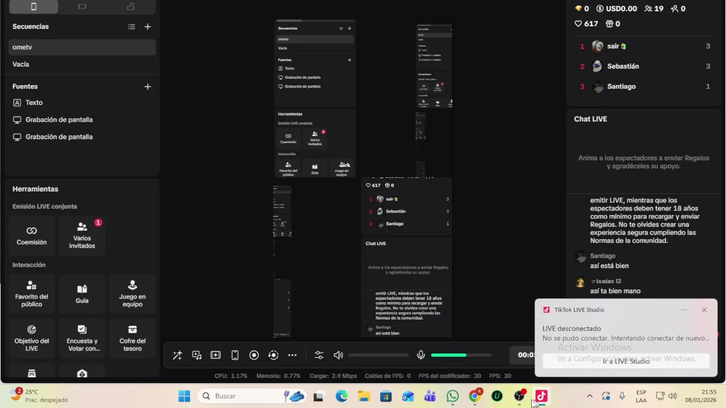
Task: Click the dashed-circle capture icon
Action: tap(273, 355)
